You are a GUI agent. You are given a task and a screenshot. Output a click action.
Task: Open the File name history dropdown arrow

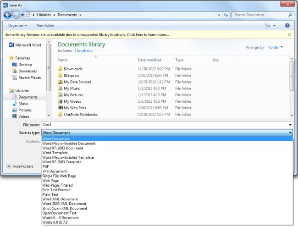(x=290, y=125)
